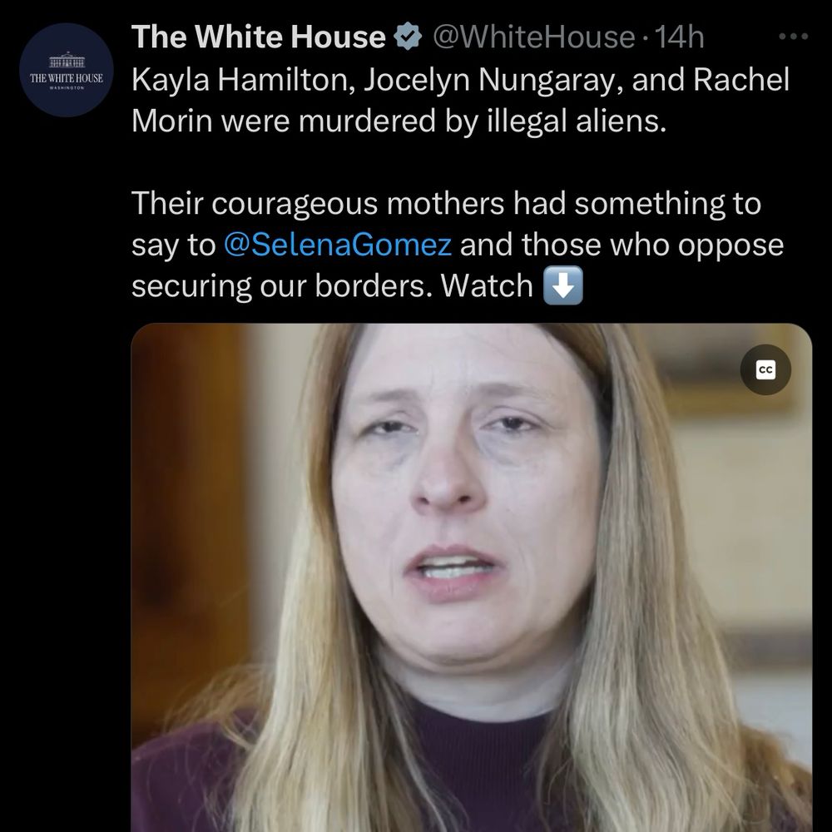Open the @WhiteHouse handle

[x=534, y=37]
